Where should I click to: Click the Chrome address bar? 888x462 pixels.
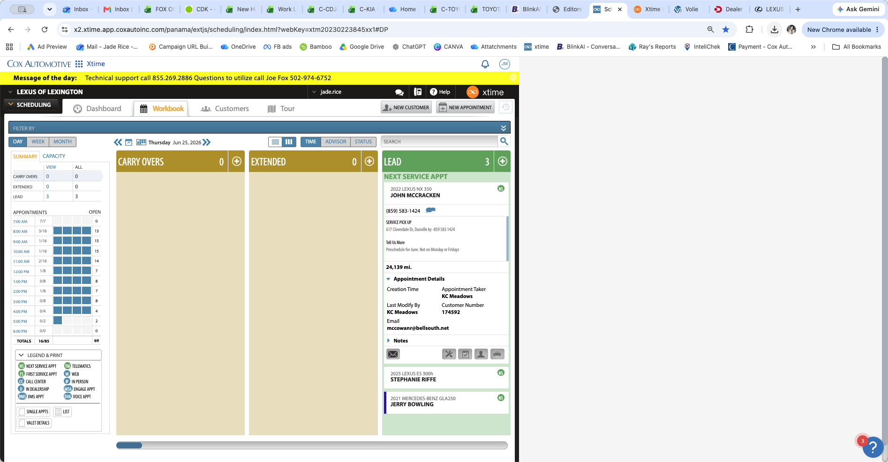[x=384, y=30]
